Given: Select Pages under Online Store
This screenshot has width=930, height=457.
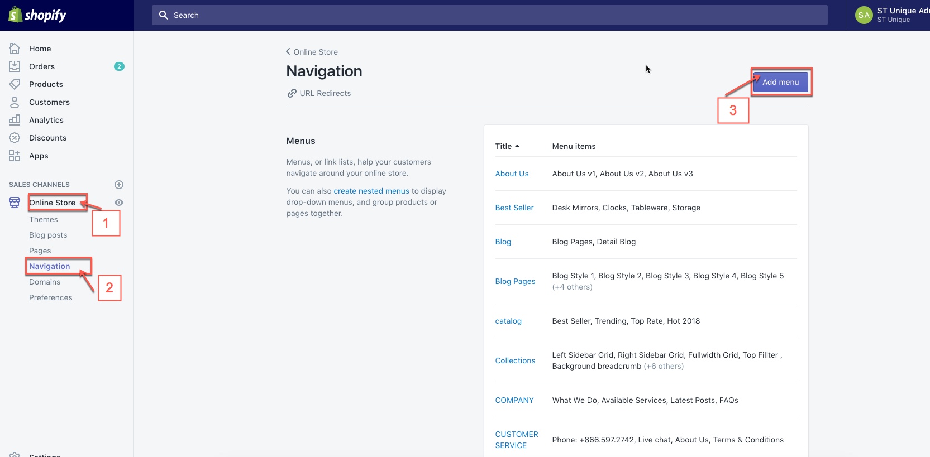Looking at the screenshot, I should click(40, 251).
